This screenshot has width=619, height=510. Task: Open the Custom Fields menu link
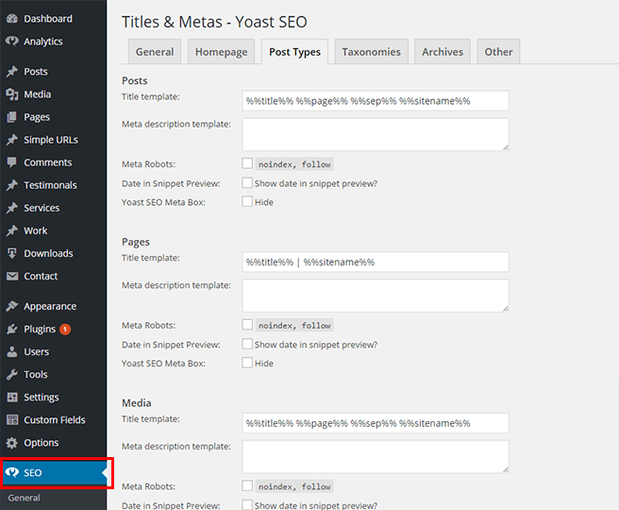coord(53,420)
